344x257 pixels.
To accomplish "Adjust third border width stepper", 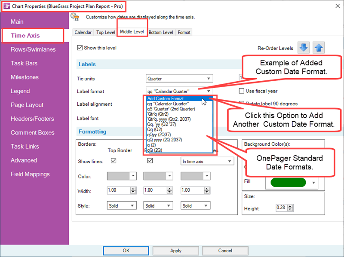I will (x=207, y=190).
